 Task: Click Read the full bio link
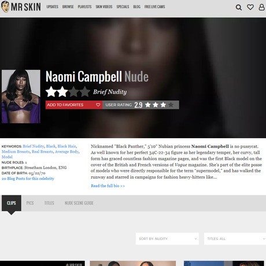[108, 186]
